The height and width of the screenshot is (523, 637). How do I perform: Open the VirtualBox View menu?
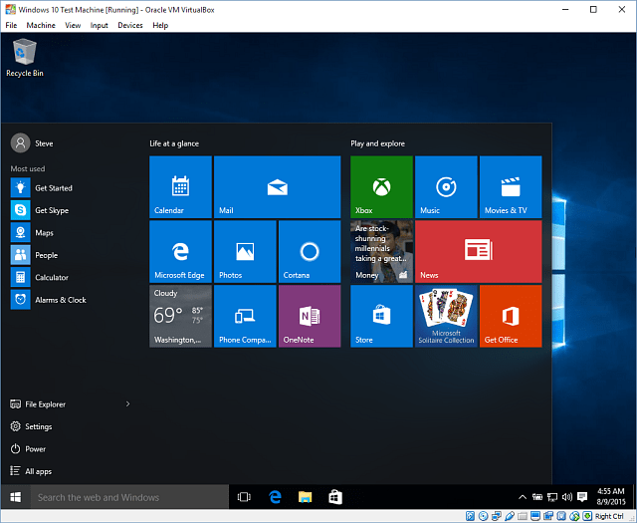point(73,25)
